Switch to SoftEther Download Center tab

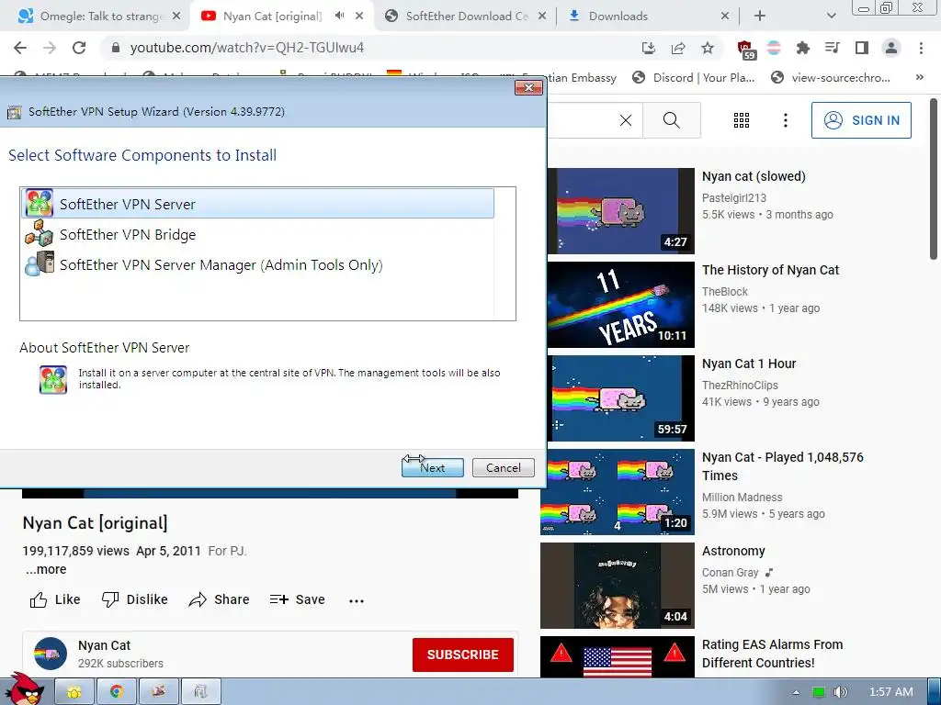pyautogui.click(x=466, y=17)
